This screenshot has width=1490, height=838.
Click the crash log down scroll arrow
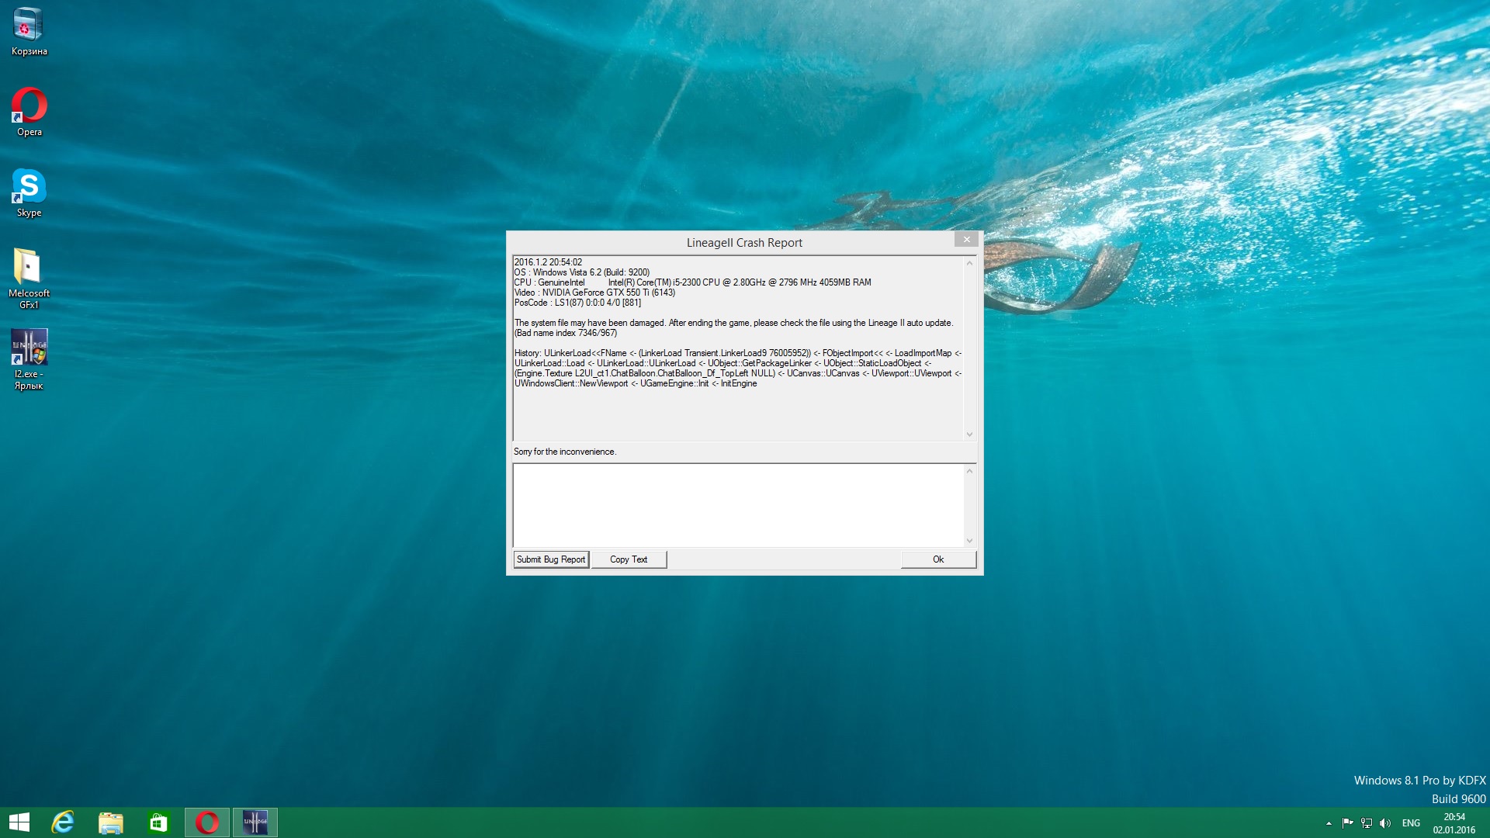click(969, 435)
